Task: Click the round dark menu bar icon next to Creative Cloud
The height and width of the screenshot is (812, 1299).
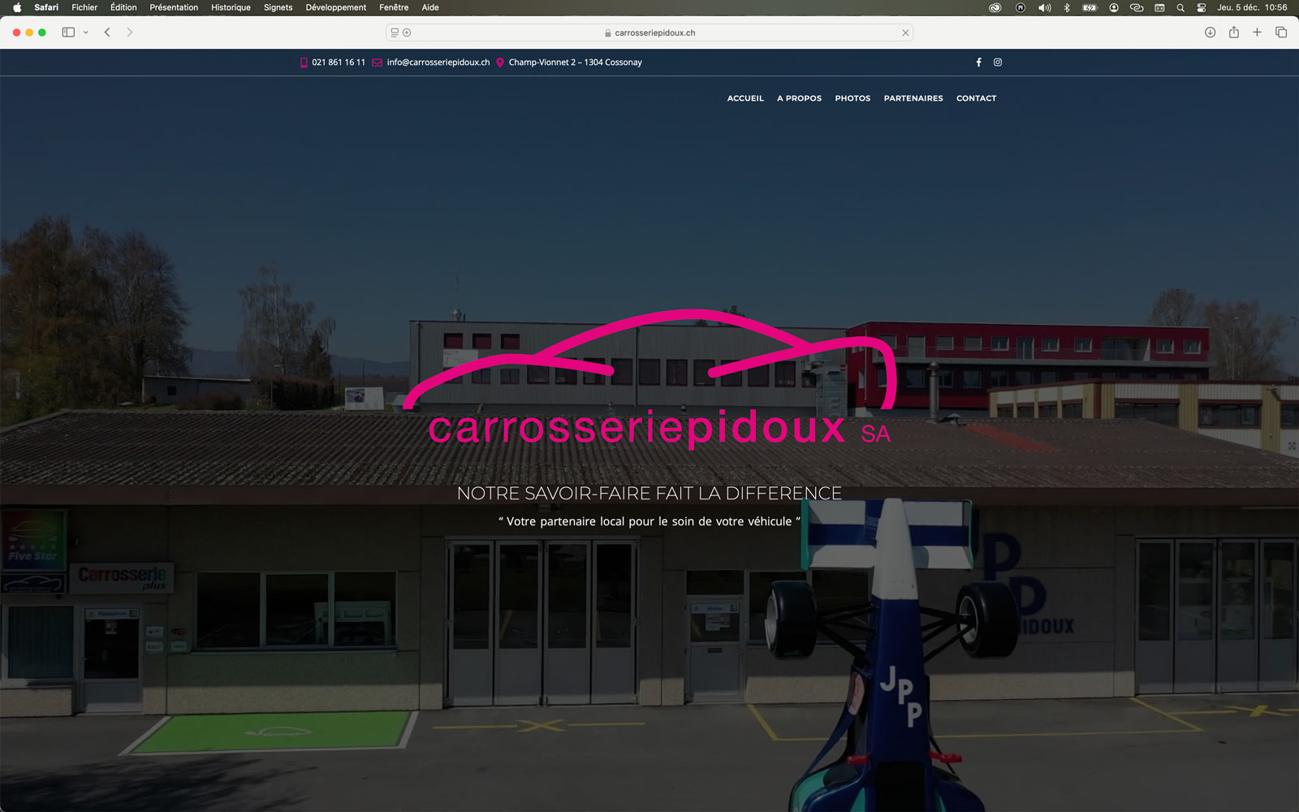Action: [1021, 7]
